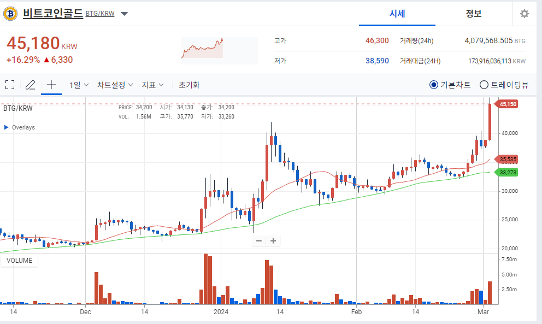The image size is (542, 324).
Task: Click the 20,000 price axis label
Action: 510,248
